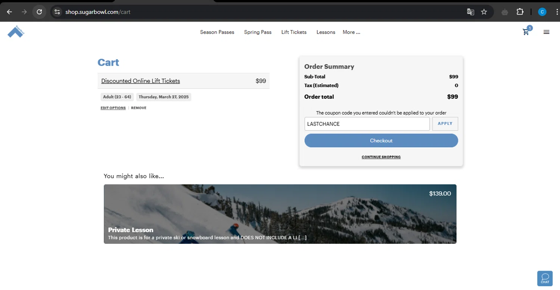Viewport: 560px width, 290px height.
Task: Click the gray extension icon beside puzzle
Action: (505, 12)
